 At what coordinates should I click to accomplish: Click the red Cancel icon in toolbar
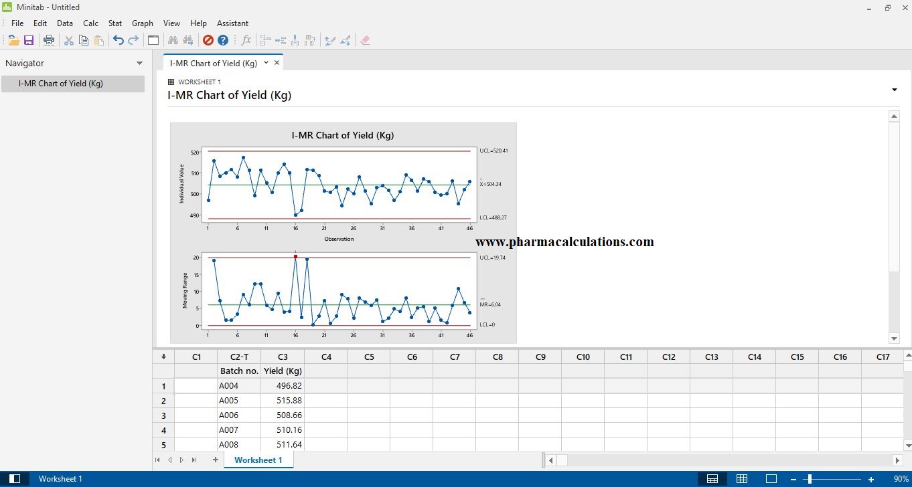click(208, 40)
